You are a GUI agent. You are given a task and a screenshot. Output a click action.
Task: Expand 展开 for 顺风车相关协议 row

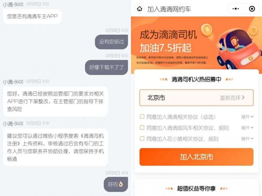pyautogui.click(x=247, y=128)
